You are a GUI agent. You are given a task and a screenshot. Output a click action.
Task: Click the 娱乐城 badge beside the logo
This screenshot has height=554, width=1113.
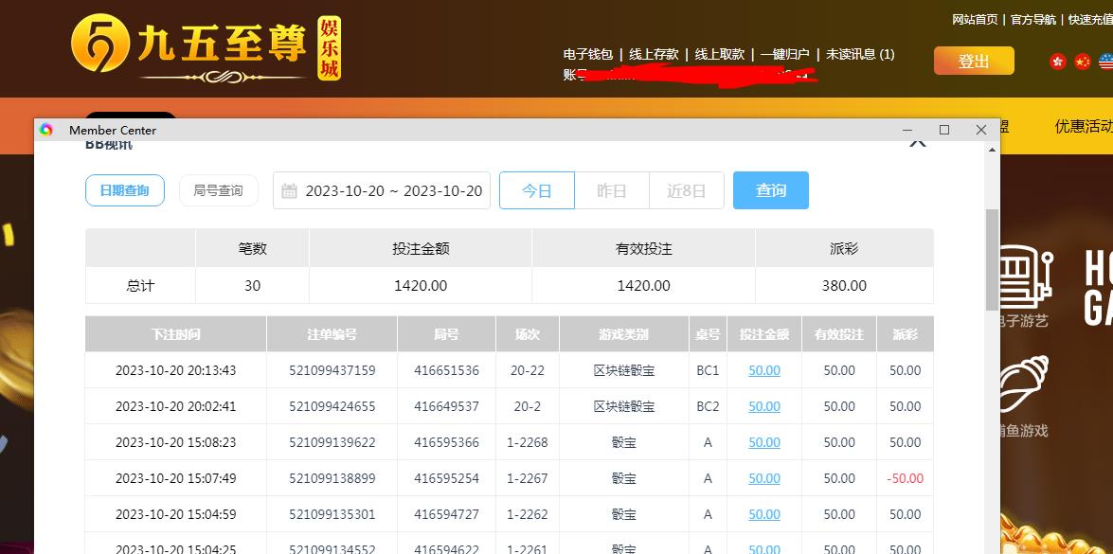329,48
